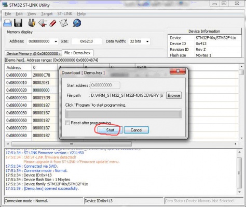Open the Edit menu

click(19, 13)
